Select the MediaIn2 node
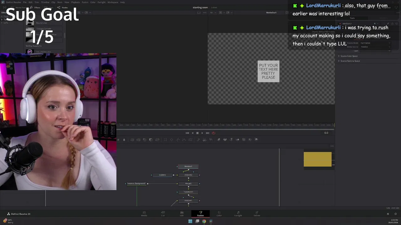This screenshot has height=225, width=401. 188,166
